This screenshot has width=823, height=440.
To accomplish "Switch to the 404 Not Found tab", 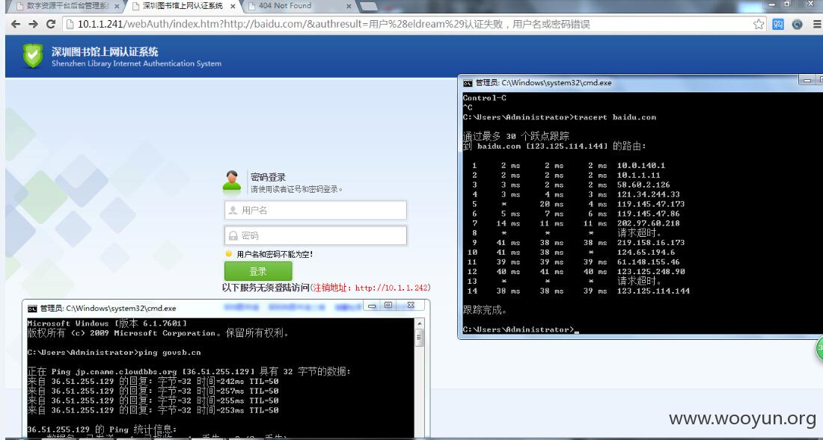I will pos(299,6).
